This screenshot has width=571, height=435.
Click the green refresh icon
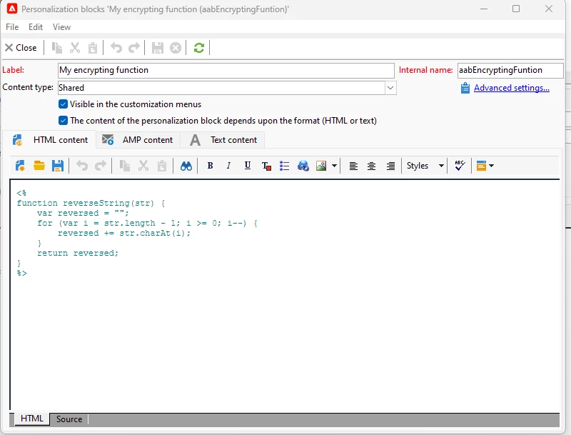[x=199, y=48]
